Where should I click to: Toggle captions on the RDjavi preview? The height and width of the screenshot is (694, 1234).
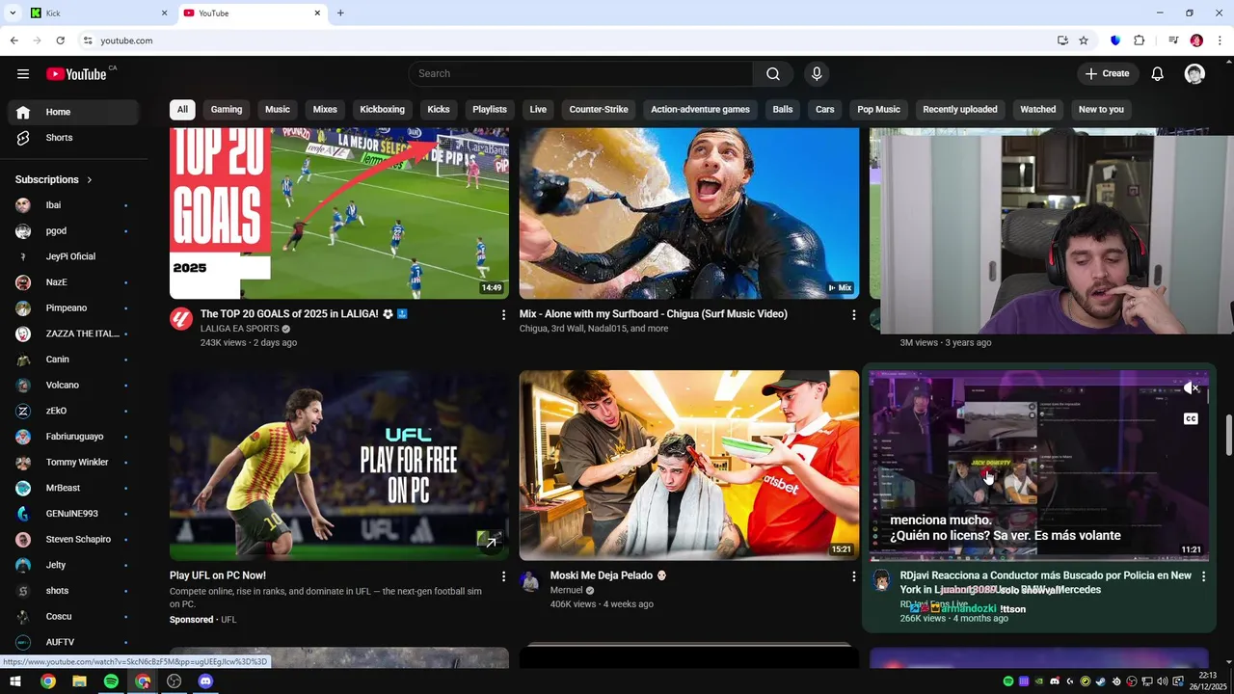click(x=1191, y=418)
